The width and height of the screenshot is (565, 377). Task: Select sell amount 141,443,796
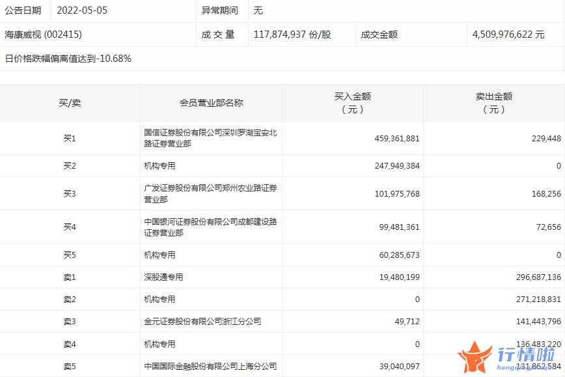(x=538, y=322)
